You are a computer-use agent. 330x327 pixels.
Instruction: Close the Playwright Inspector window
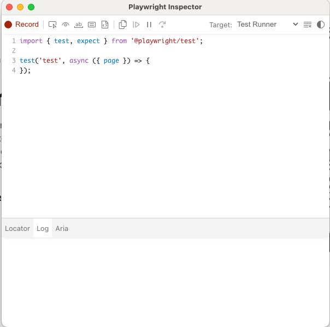tap(9, 7)
